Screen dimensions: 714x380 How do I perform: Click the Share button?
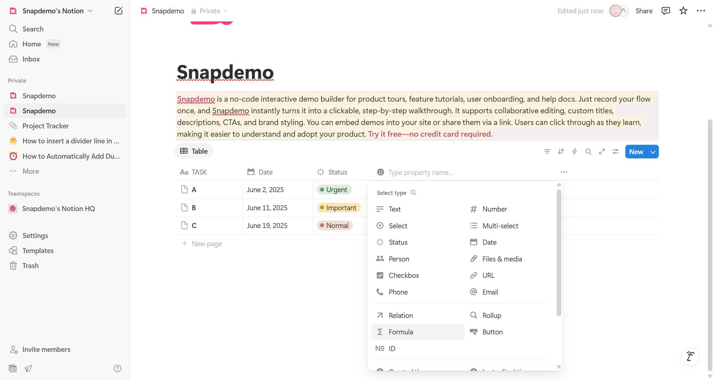[x=644, y=11]
